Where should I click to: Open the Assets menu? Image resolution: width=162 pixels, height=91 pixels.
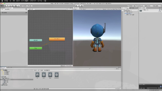click(18, 1)
